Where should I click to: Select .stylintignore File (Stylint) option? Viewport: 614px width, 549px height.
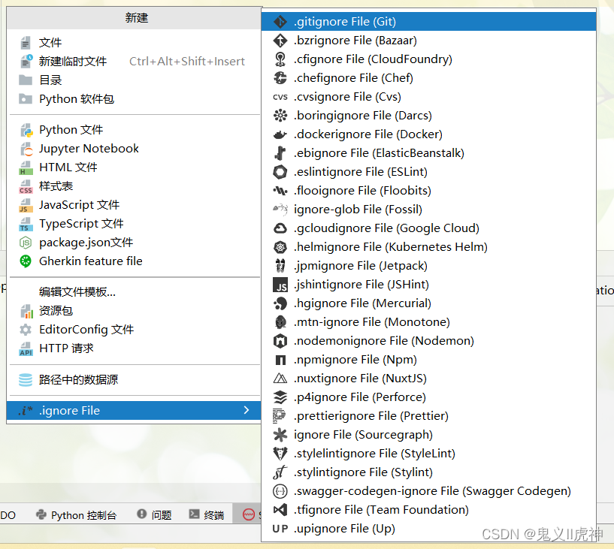pos(429,472)
